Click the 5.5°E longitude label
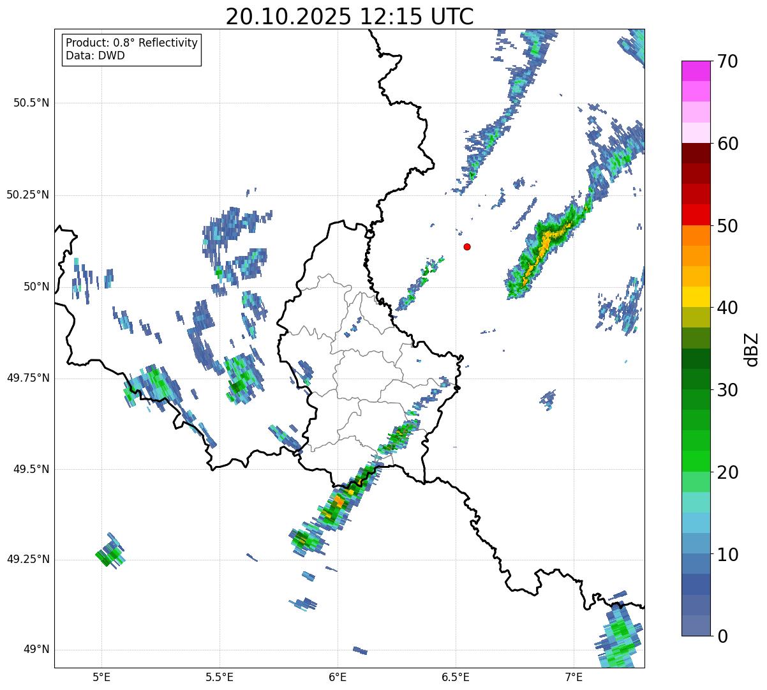 pos(220,677)
